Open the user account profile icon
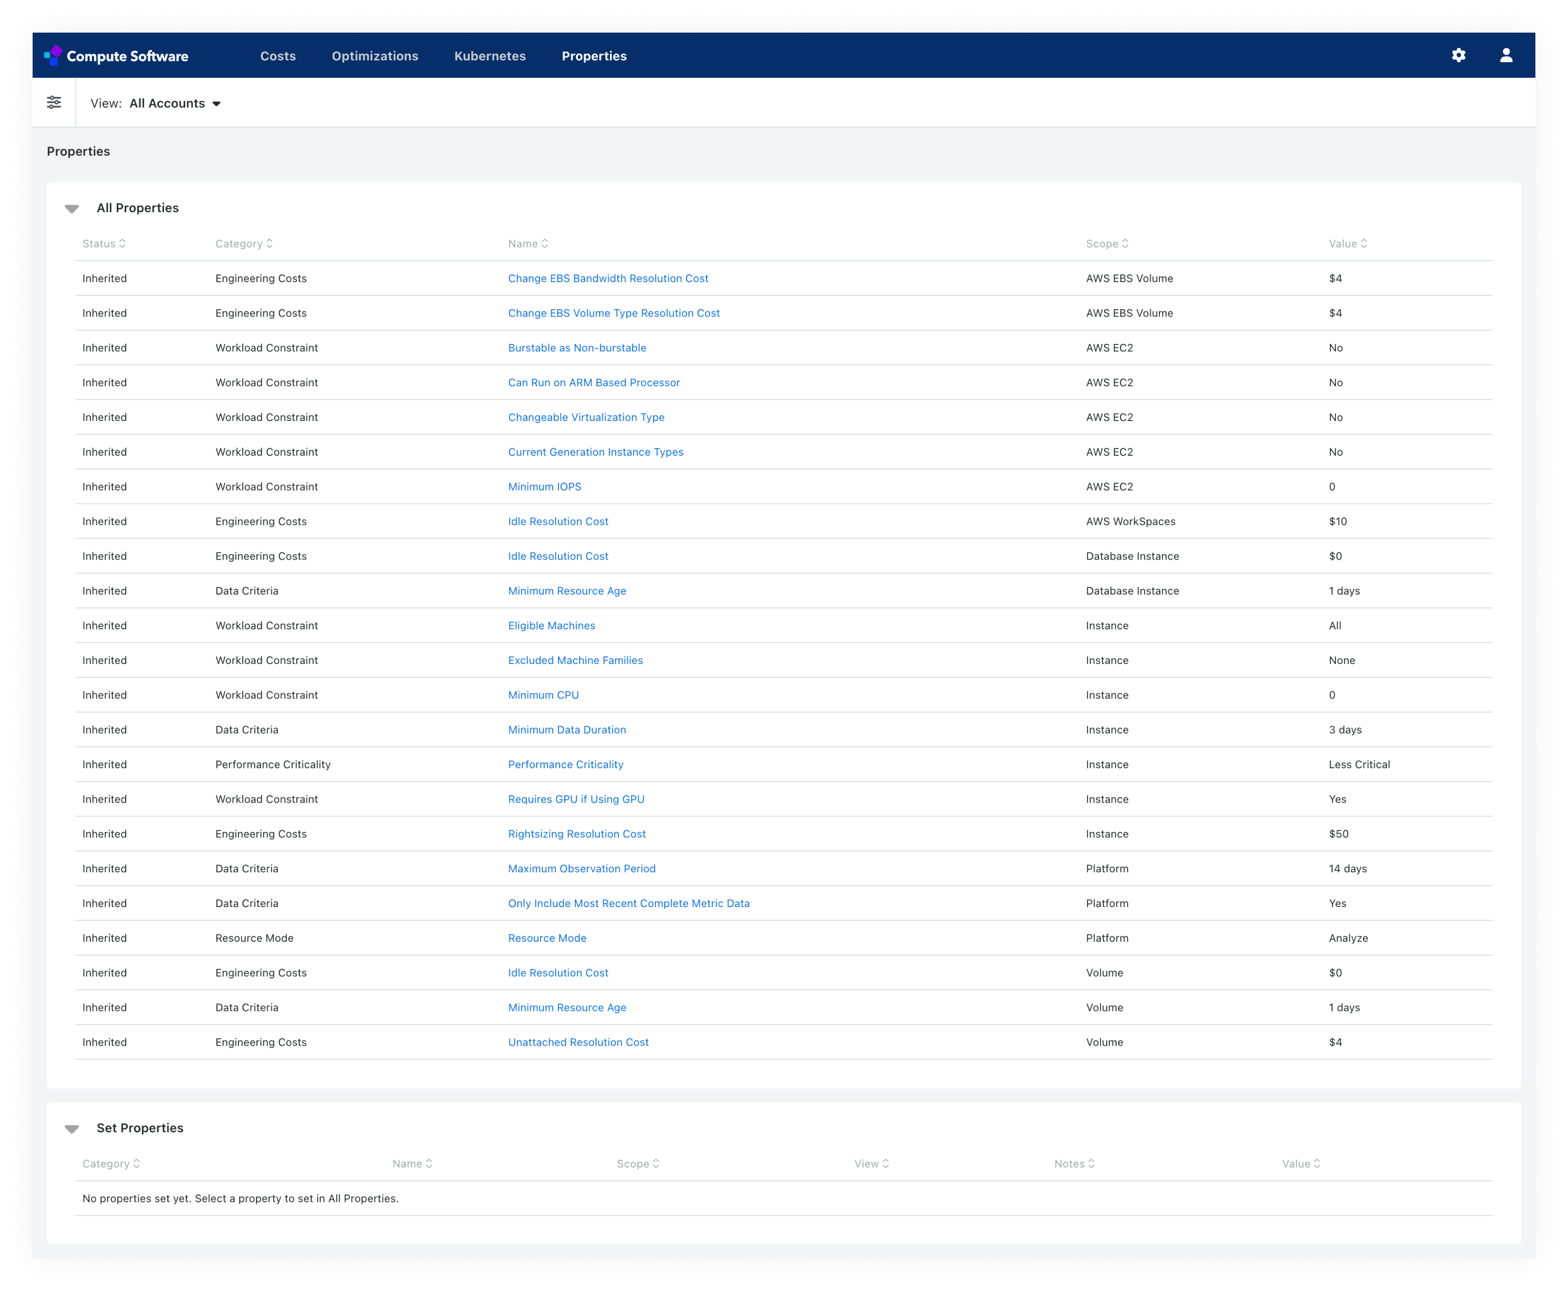Image resolution: width=1568 pixels, height=1291 pixels. click(1505, 56)
